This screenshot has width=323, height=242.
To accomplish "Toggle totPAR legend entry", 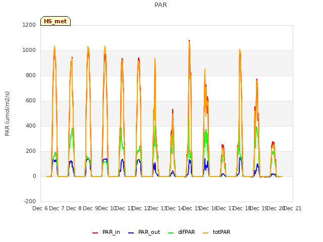I will tap(217, 232).
